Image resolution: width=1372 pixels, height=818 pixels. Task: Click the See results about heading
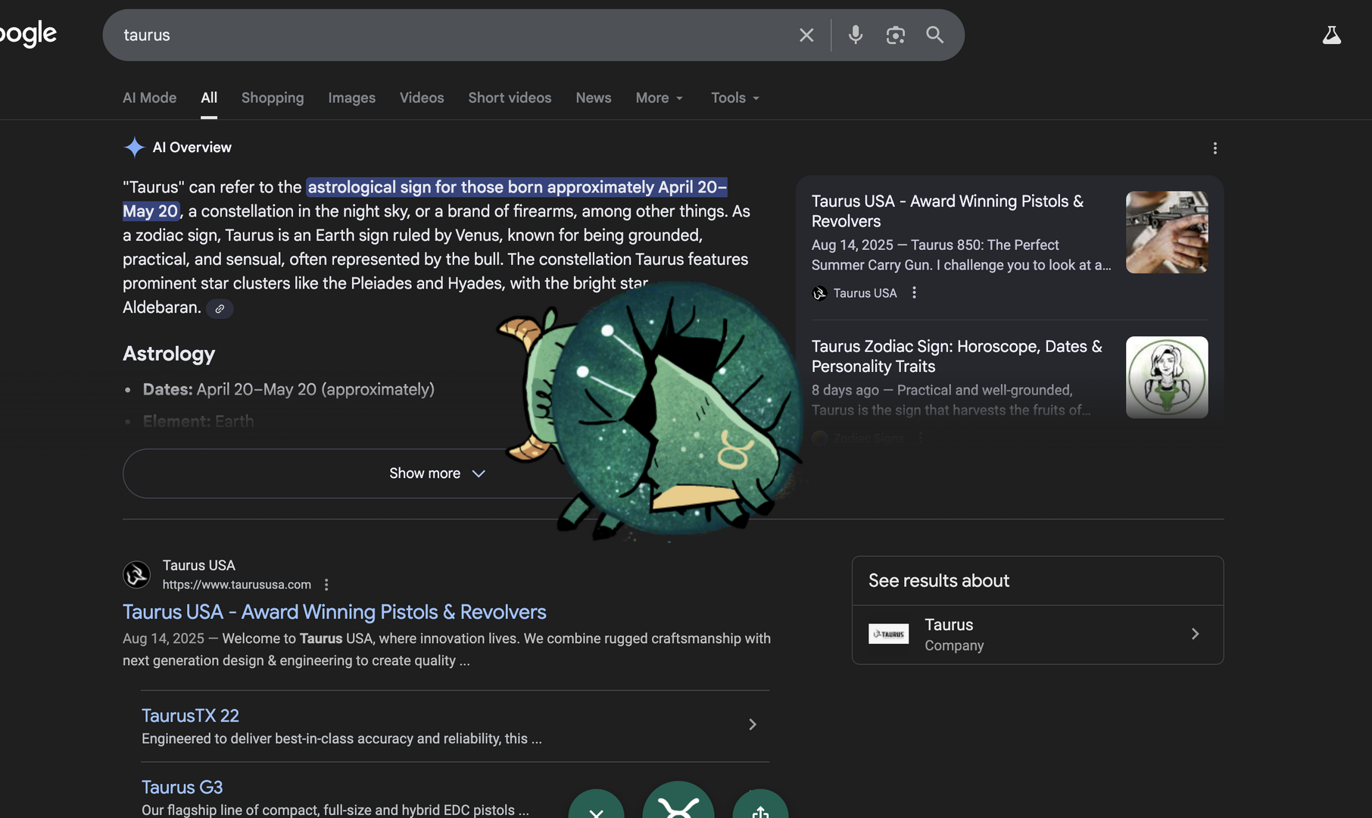pos(939,581)
